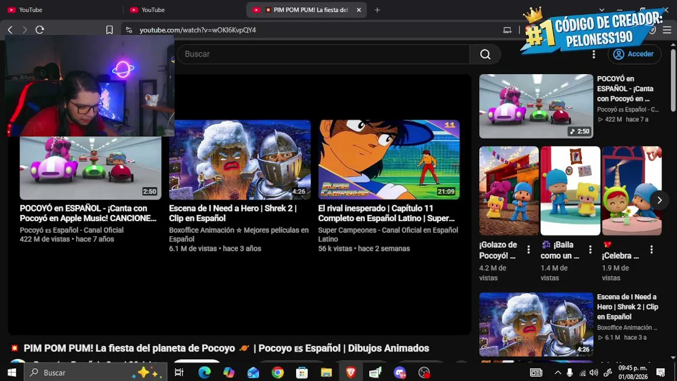
Task: Open options for ¡Baila como un... card
Action: click(590, 250)
